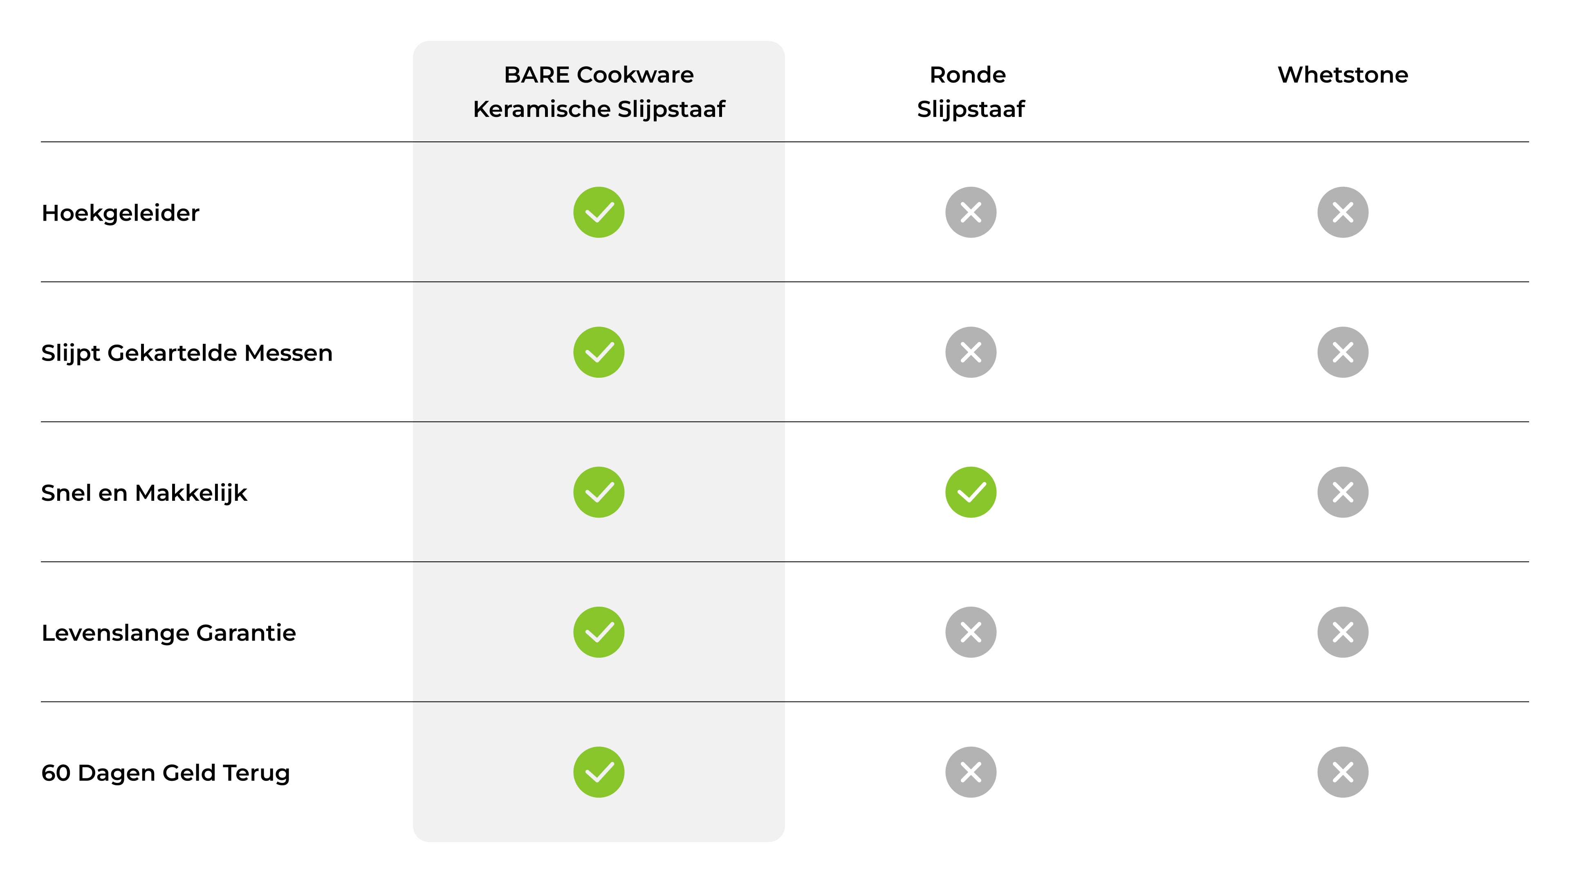Click the green checkmark for BARE Hoekgeleider
The image size is (1570, 883).
[x=599, y=212]
